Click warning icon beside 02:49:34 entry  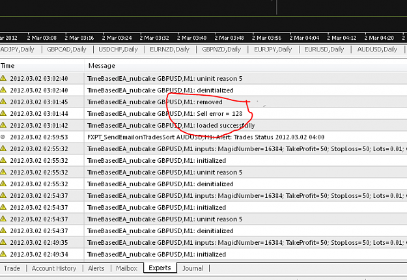[x=3, y=254]
